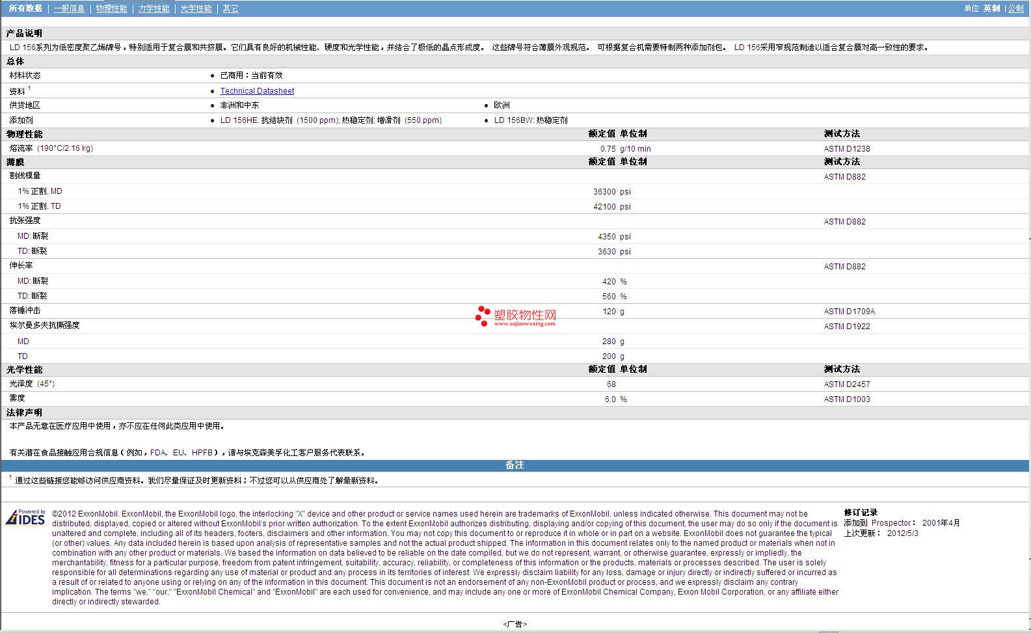Click the 1% 正割, TD label
This screenshot has height=633, width=1031.
click(39, 206)
